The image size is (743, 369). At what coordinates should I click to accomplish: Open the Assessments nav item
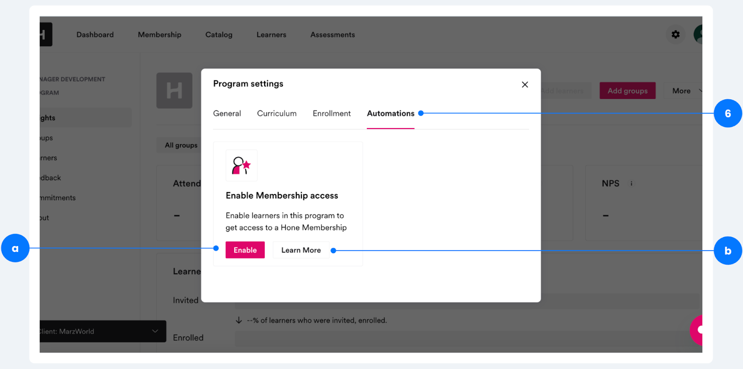(332, 35)
